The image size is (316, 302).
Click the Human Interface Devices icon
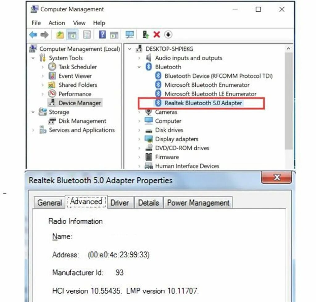[x=149, y=166]
